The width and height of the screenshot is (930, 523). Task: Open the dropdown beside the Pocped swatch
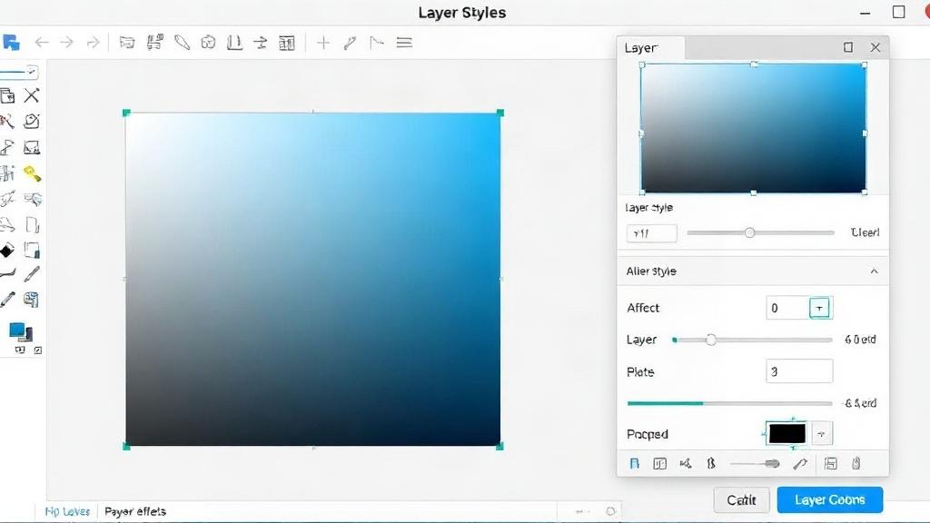[821, 433]
